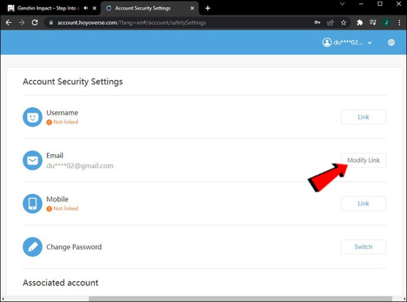Click the Change Password pencil icon
The height and width of the screenshot is (302, 407).
(x=32, y=247)
